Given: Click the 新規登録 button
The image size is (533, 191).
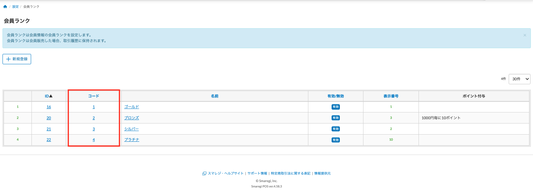Looking at the screenshot, I should [17, 59].
